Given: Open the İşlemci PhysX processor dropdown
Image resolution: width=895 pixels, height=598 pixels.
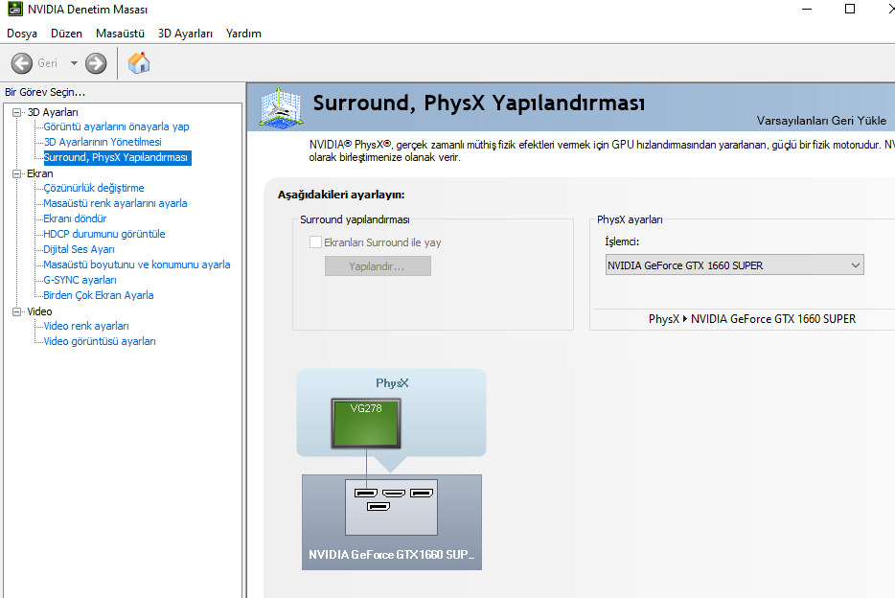Looking at the screenshot, I should (x=735, y=265).
